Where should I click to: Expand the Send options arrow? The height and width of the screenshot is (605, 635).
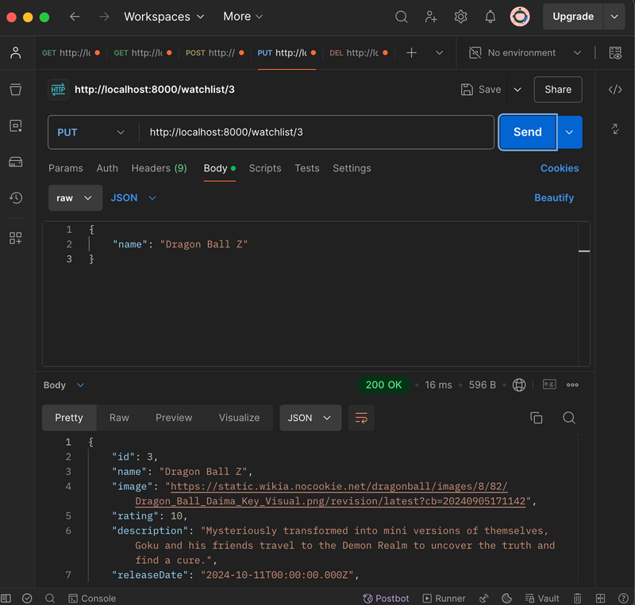(x=569, y=132)
